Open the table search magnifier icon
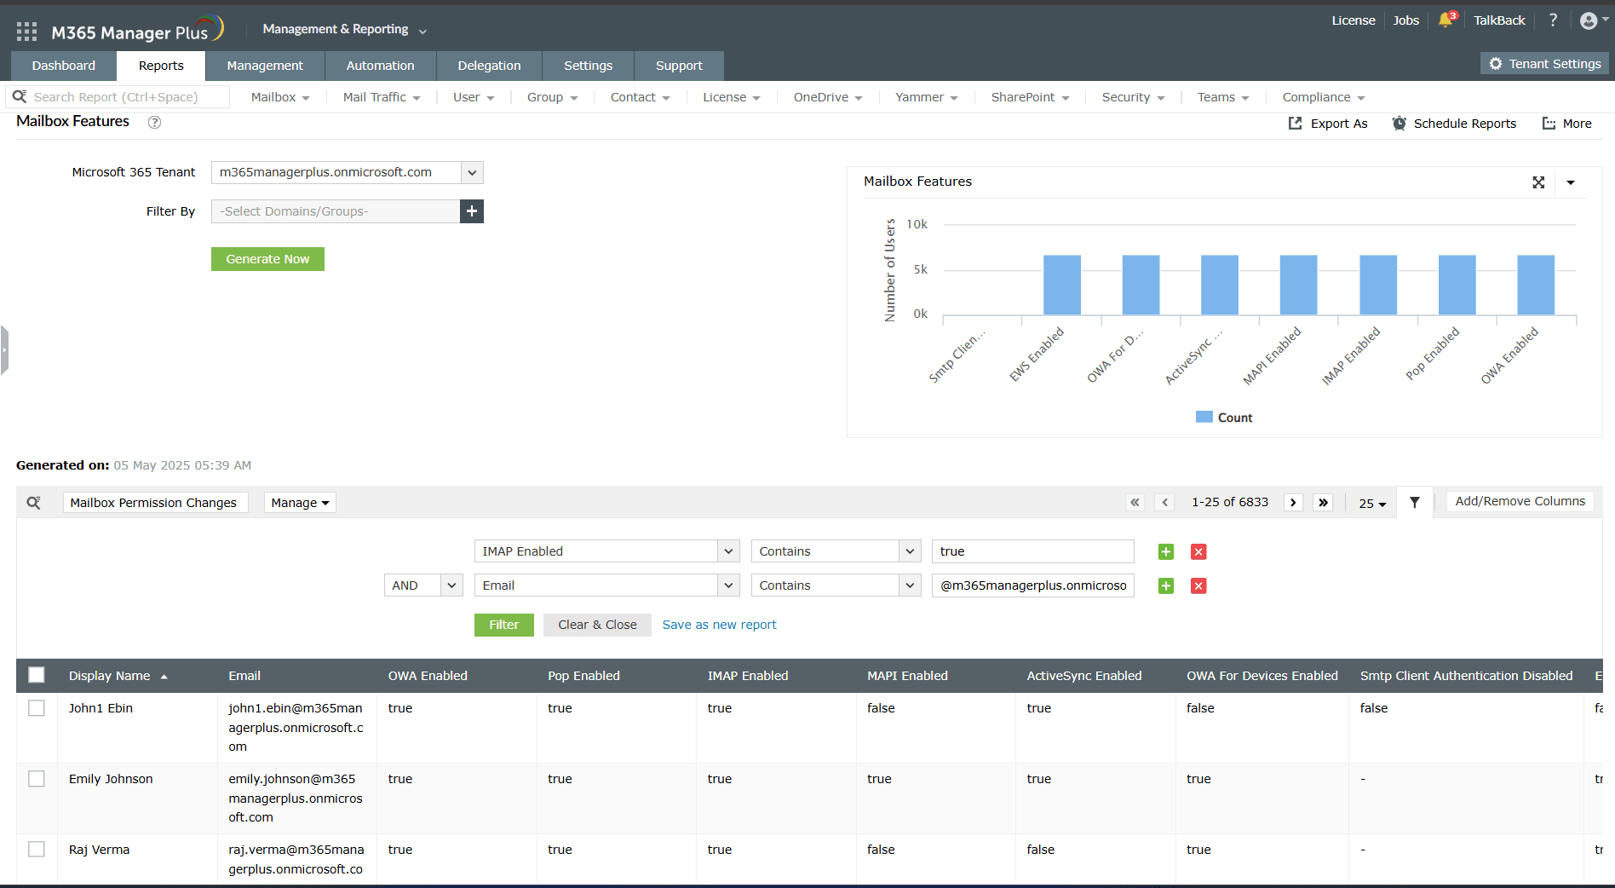1615x888 pixels. coord(34,503)
